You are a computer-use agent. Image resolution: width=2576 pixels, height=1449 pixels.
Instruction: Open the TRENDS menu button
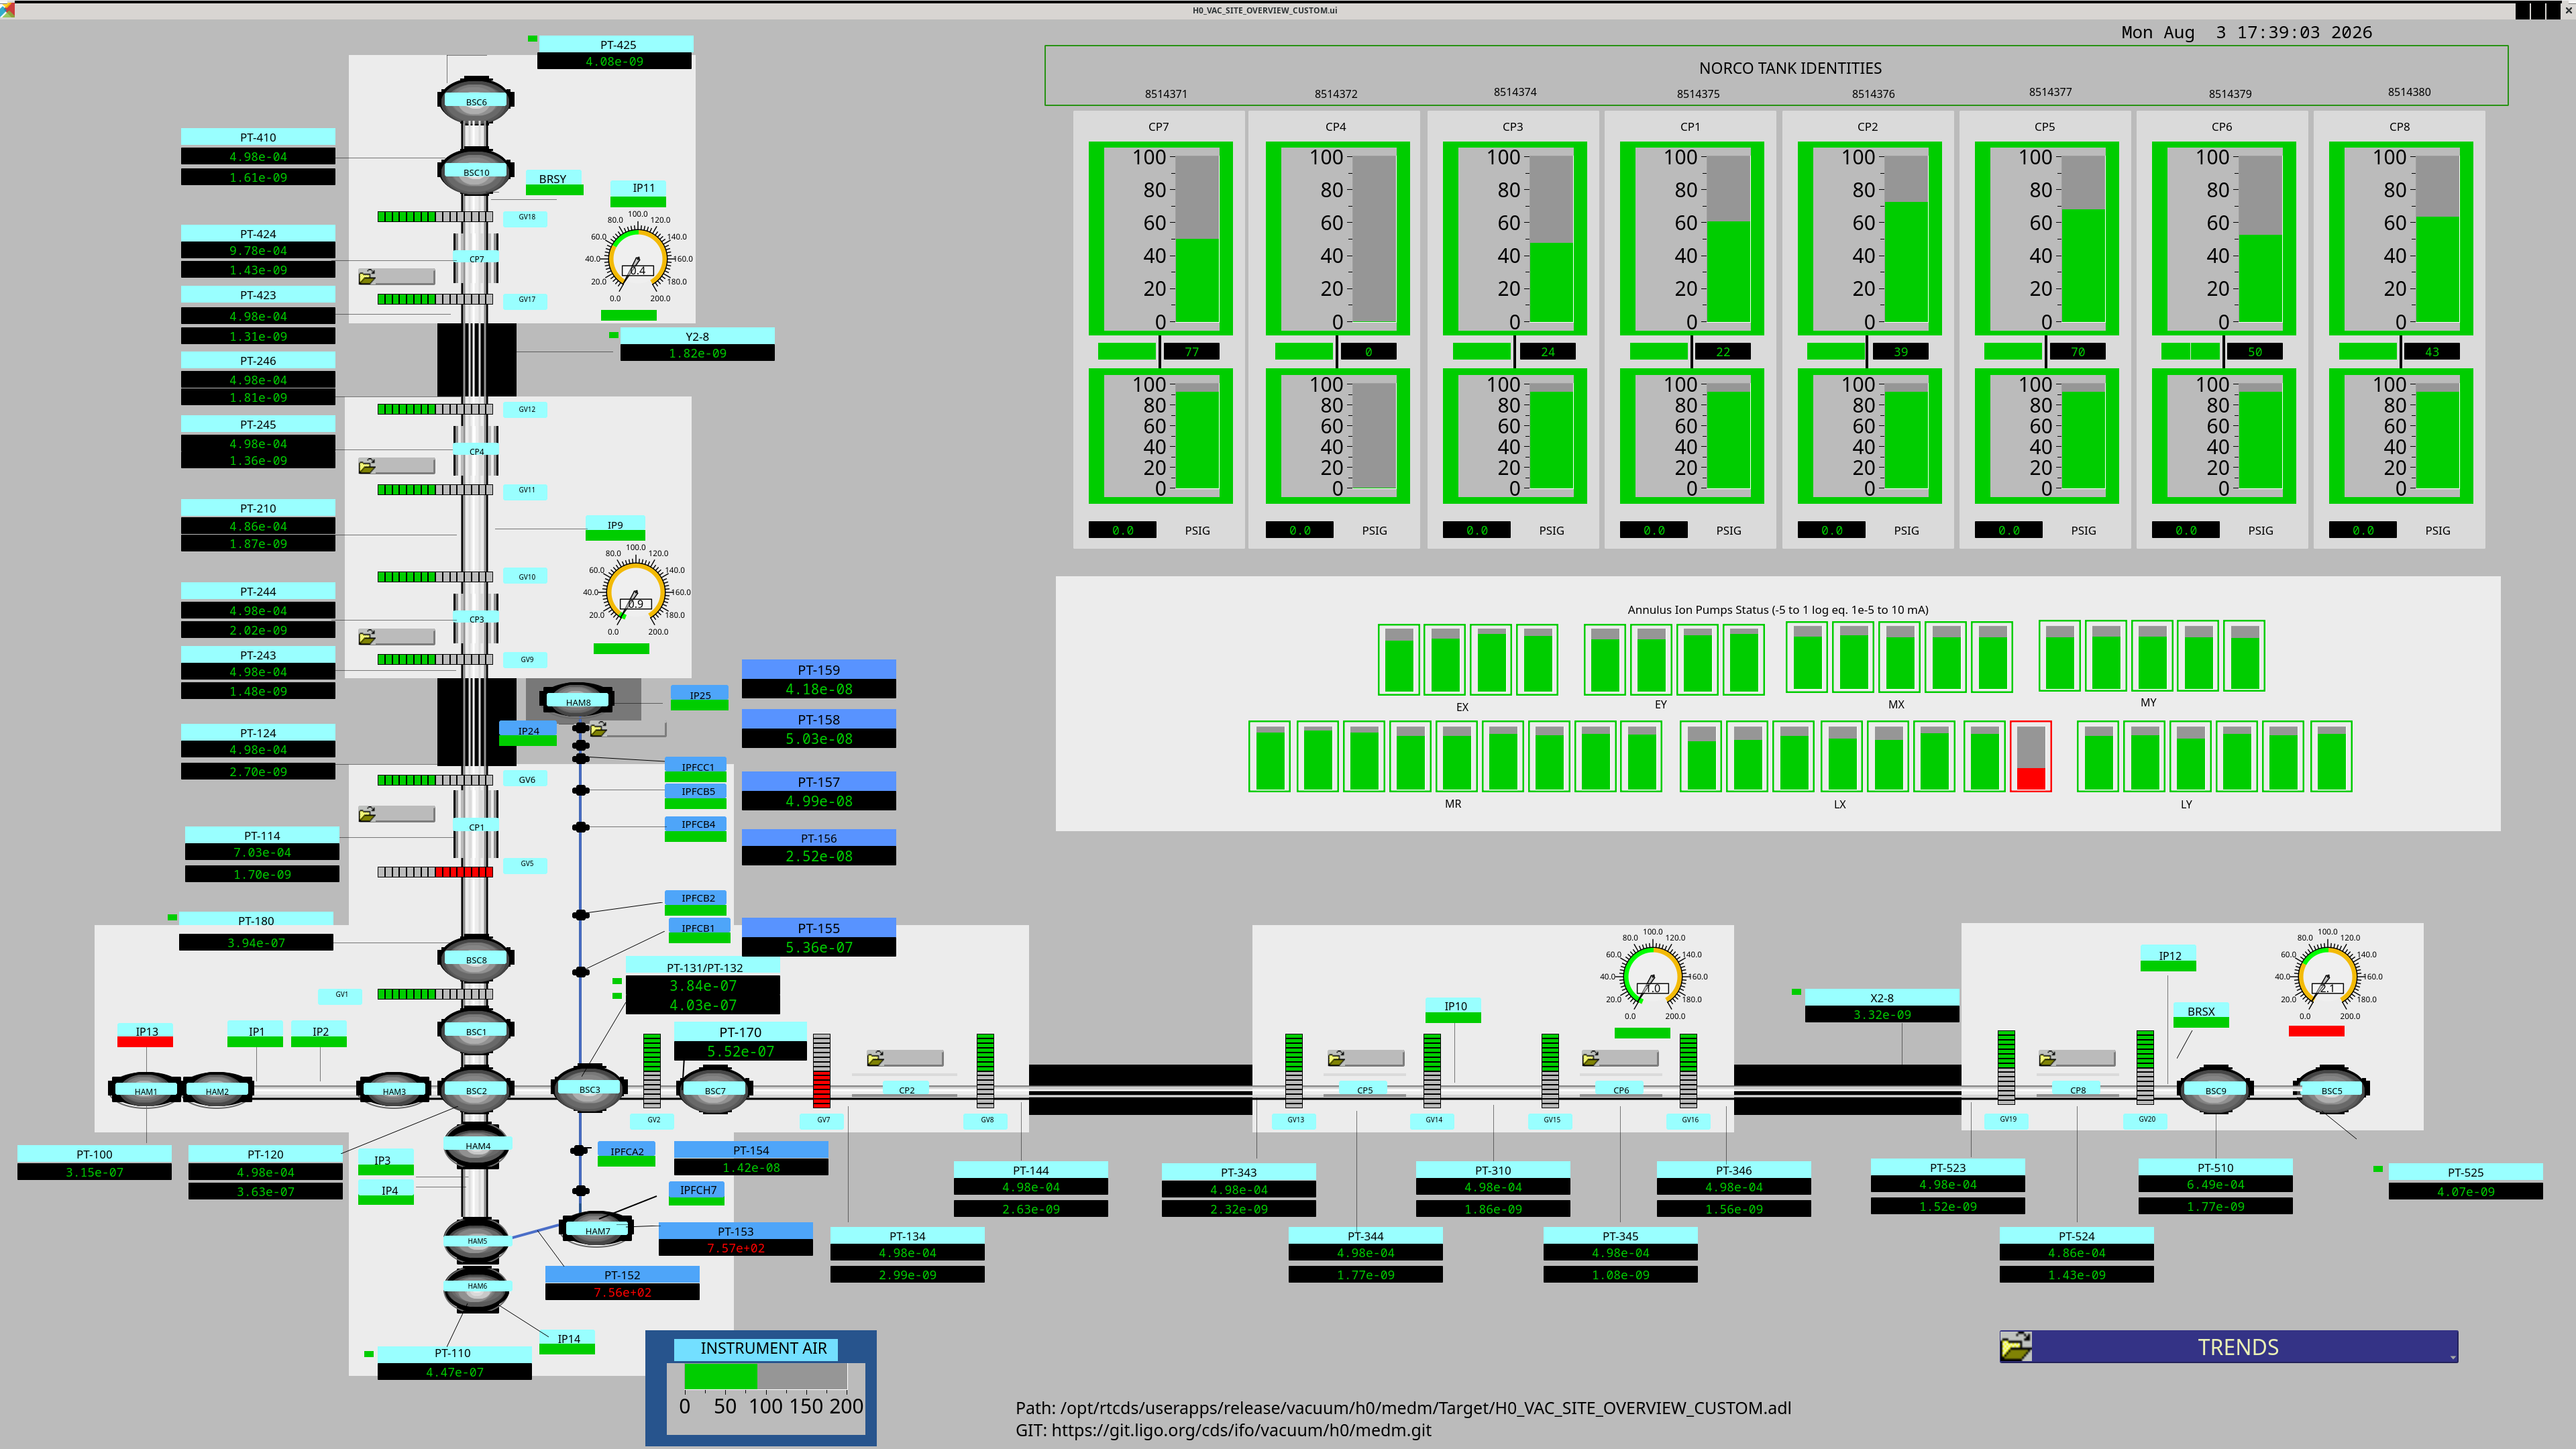click(2229, 1346)
